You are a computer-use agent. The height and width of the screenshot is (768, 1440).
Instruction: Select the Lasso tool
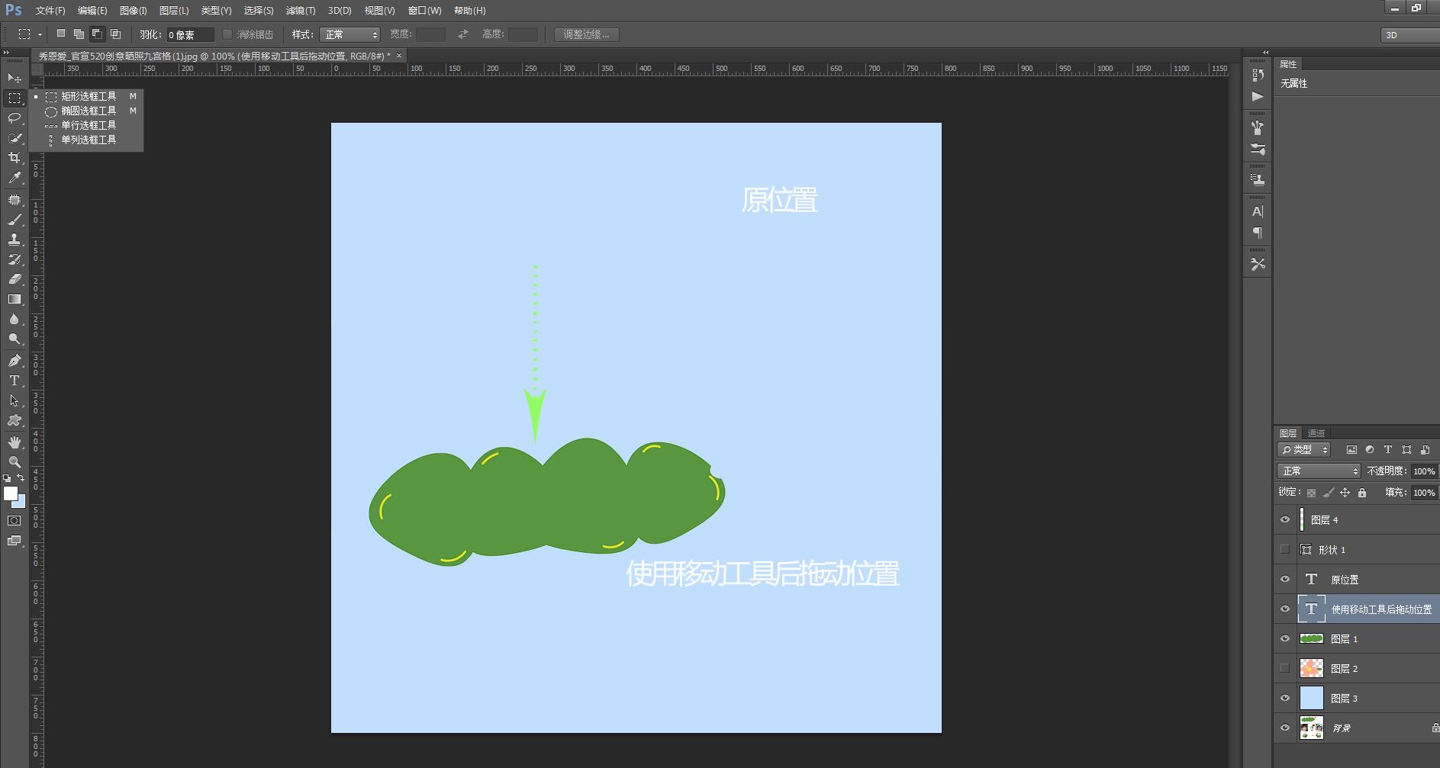point(14,117)
